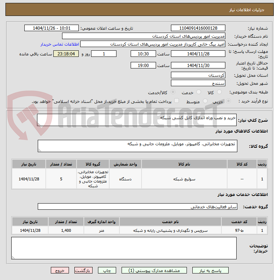
Task: Click the remaining days field showing 1
Action: point(104,54)
